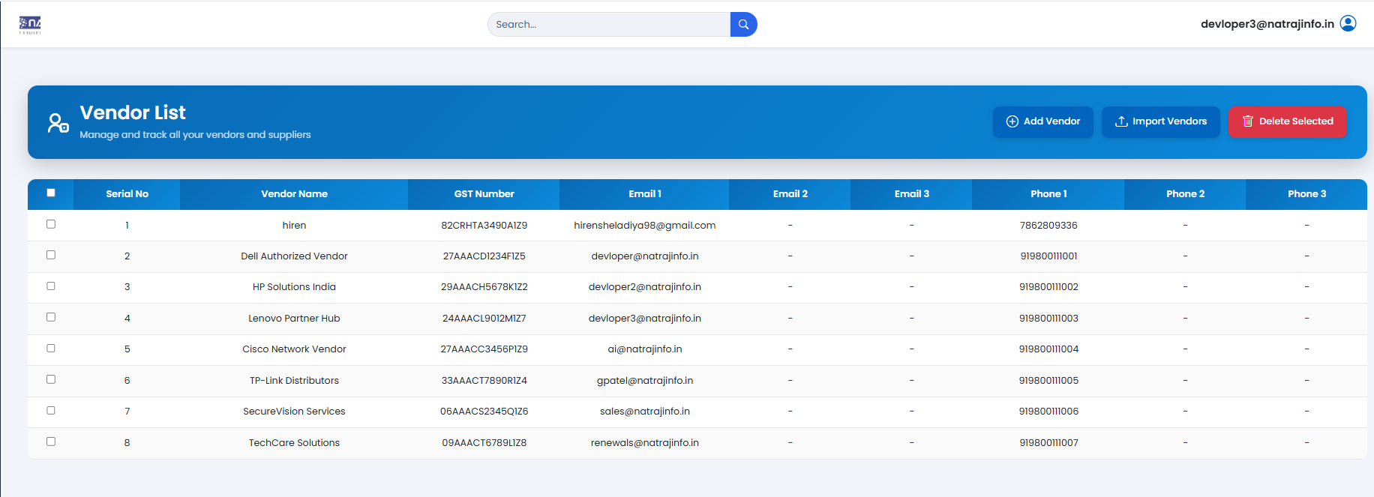1374x497 pixels.
Task: Click 'TechCare Solutions' cell
Action: tap(294, 443)
